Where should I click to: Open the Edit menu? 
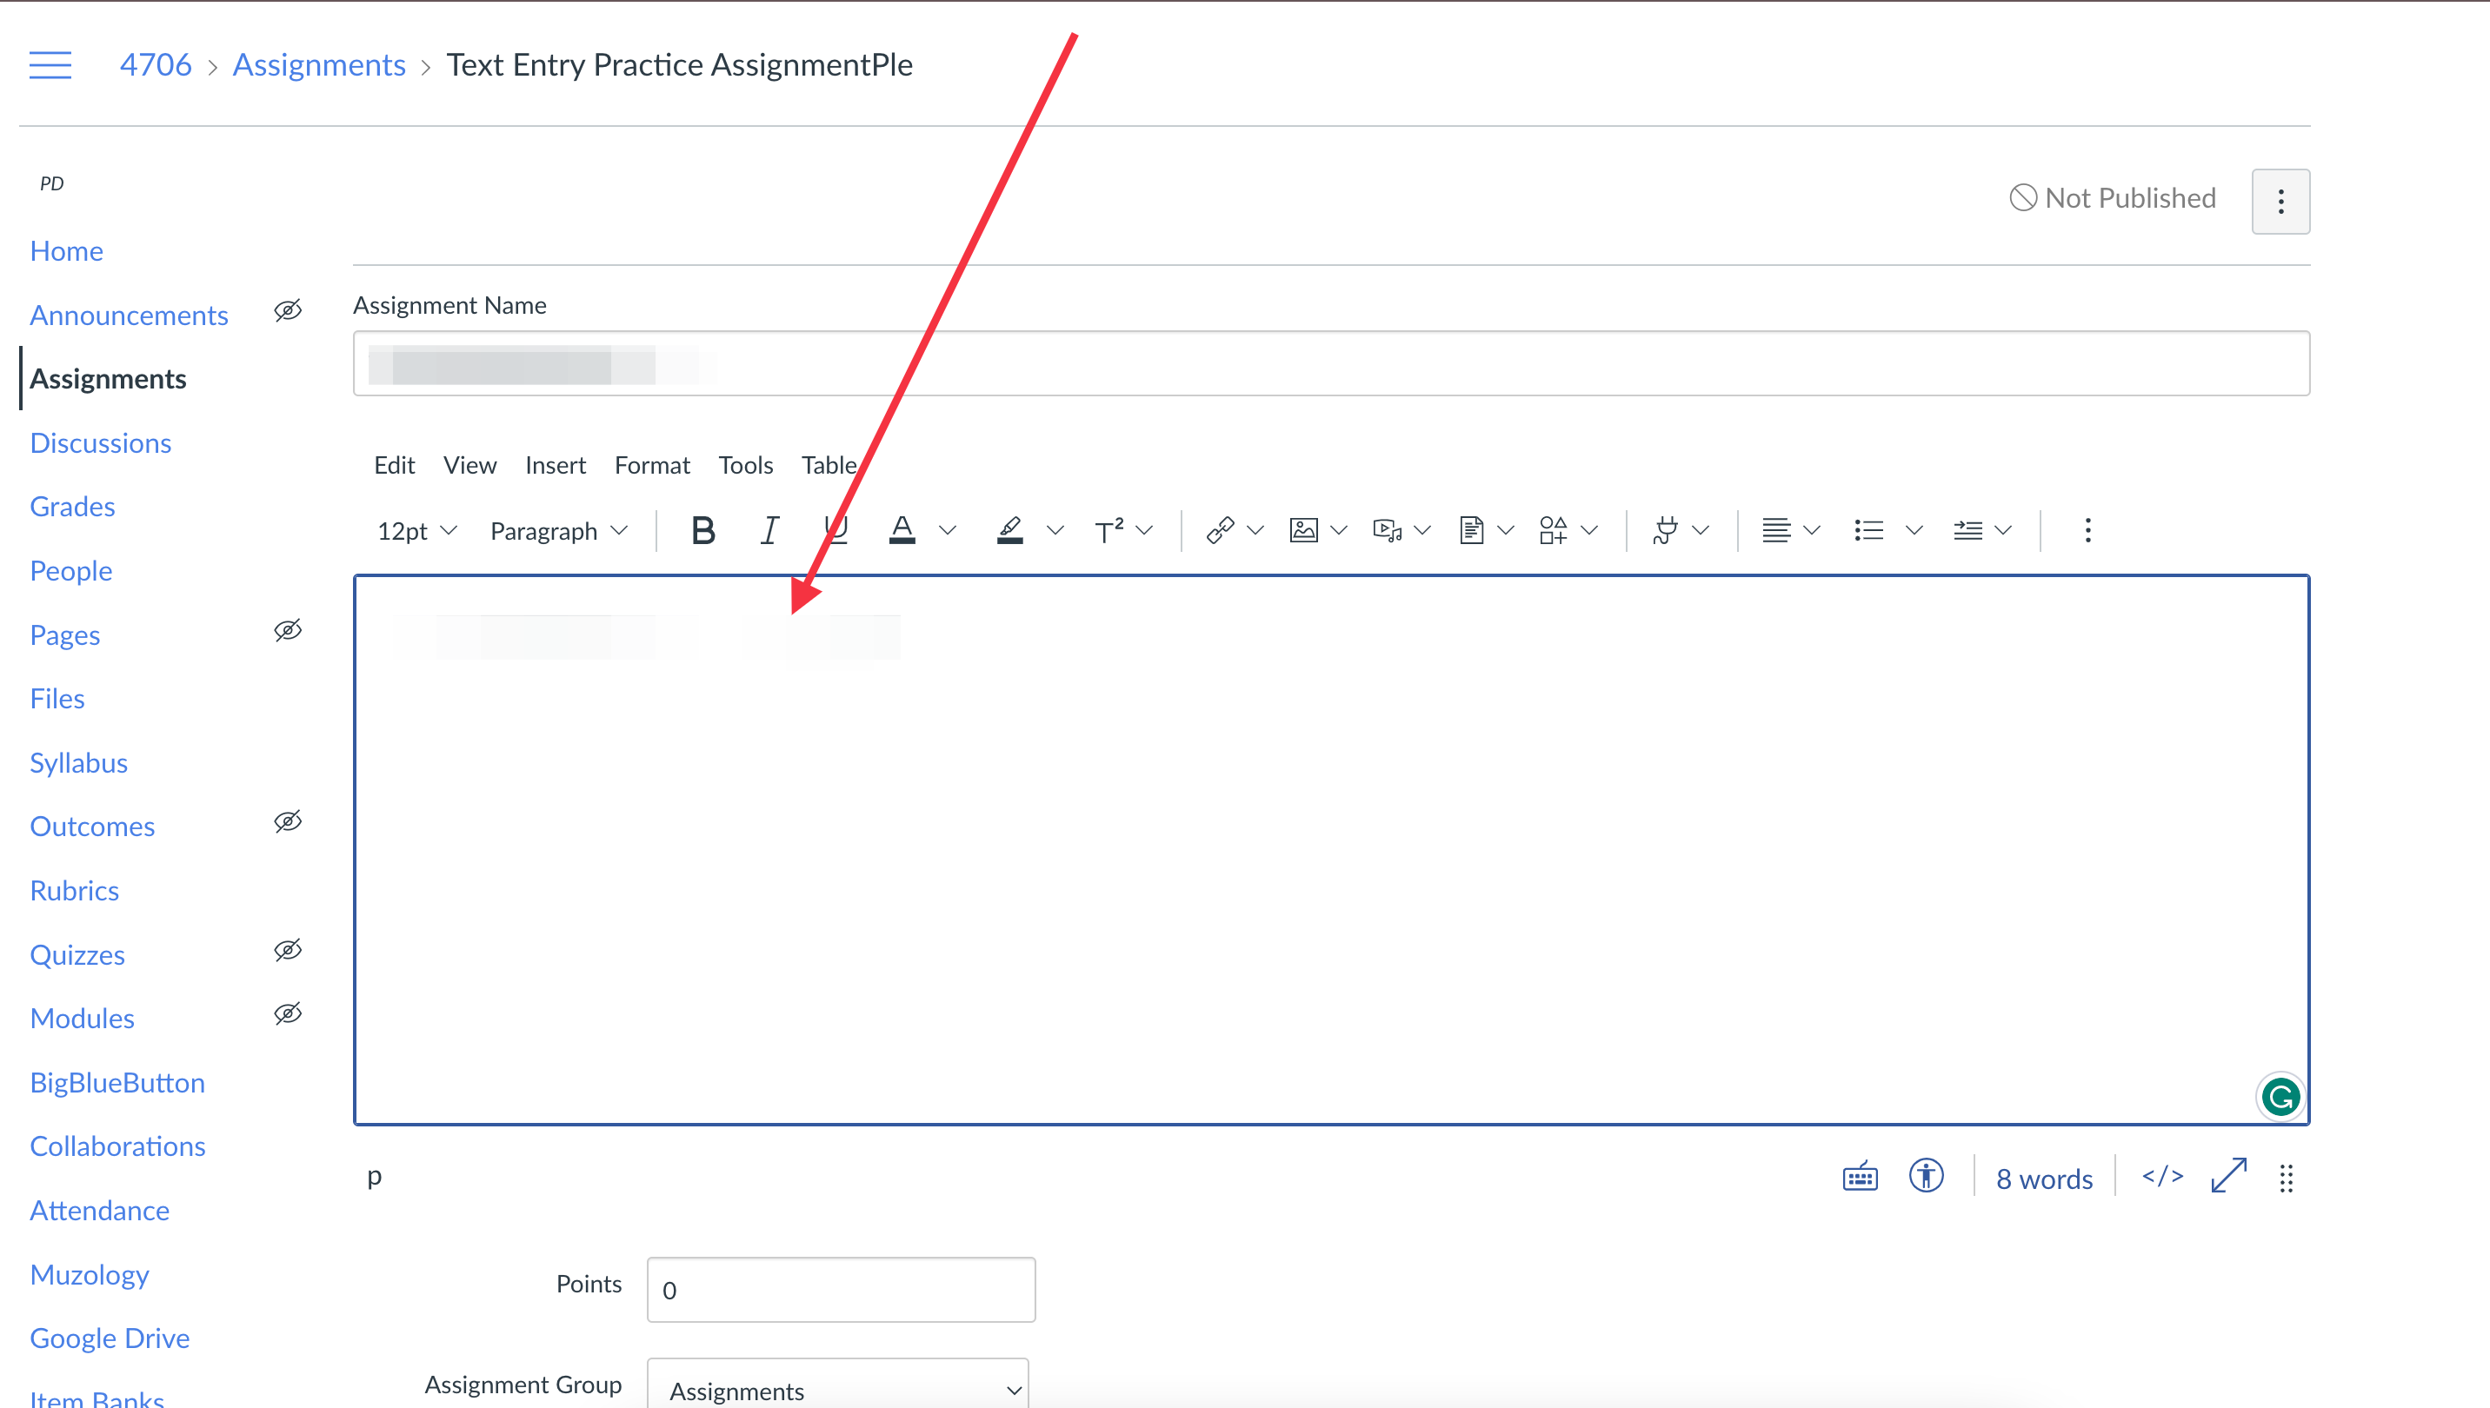(x=395, y=465)
